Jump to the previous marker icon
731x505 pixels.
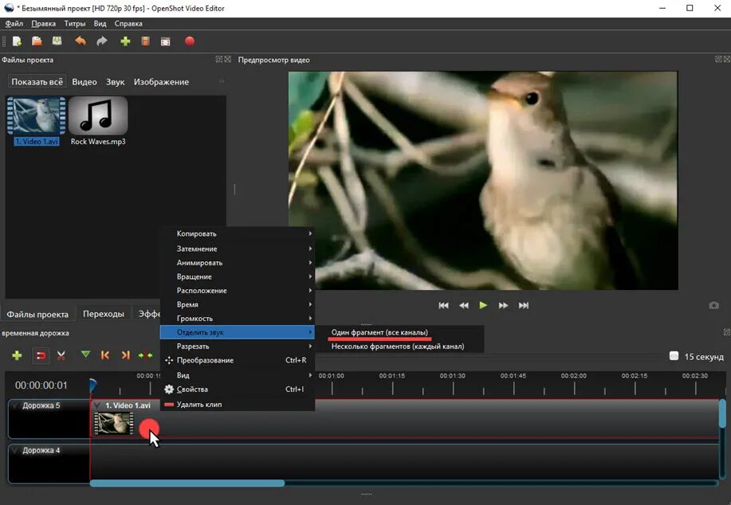coord(105,355)
